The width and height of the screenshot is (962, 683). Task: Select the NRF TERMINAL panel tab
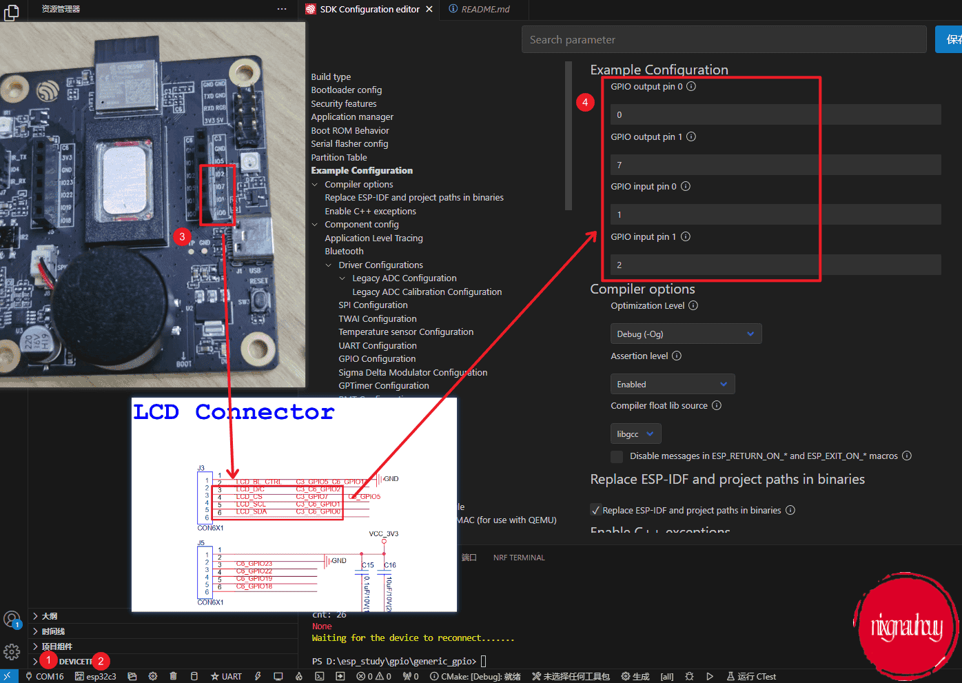pos(519,558)
